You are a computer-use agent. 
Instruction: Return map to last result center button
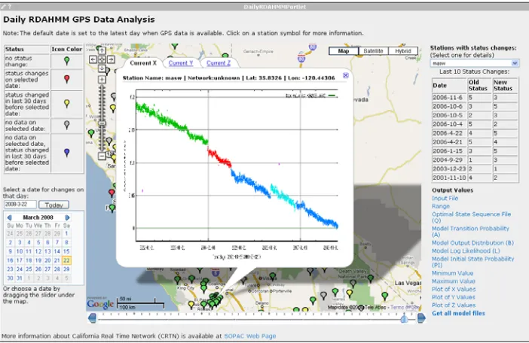pyautogui.click(x=102, y=59)
